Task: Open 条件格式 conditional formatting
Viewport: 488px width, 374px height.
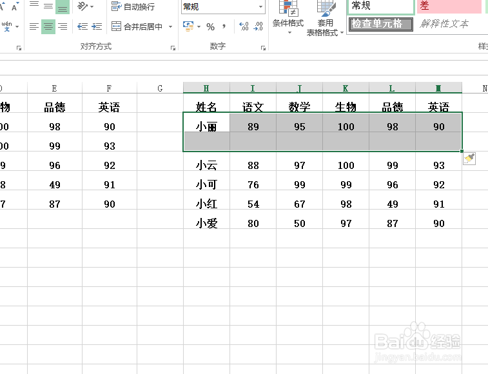Action: click(x=288, y=17)
